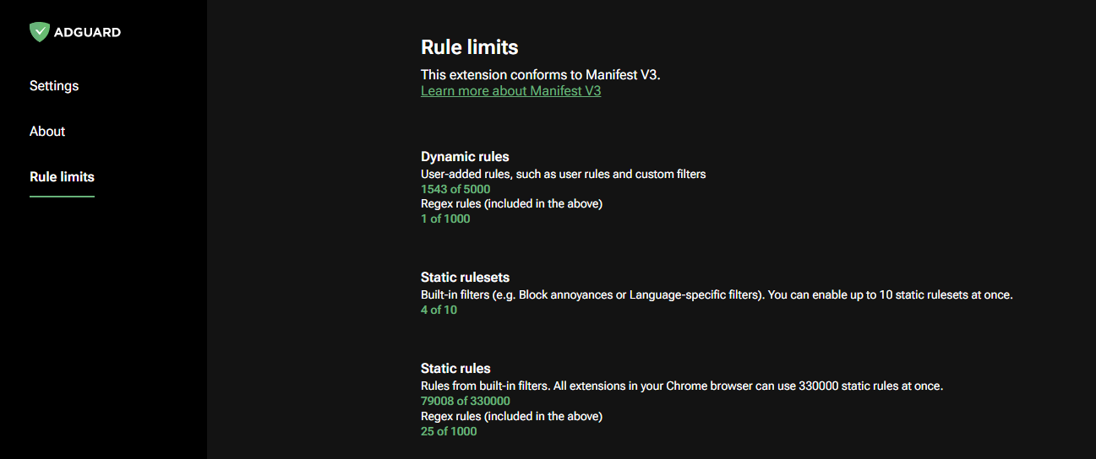This screenshot has width=1096, height=459.
Task: Click the ADGUARD wordmark text
Action: point(87,33)
